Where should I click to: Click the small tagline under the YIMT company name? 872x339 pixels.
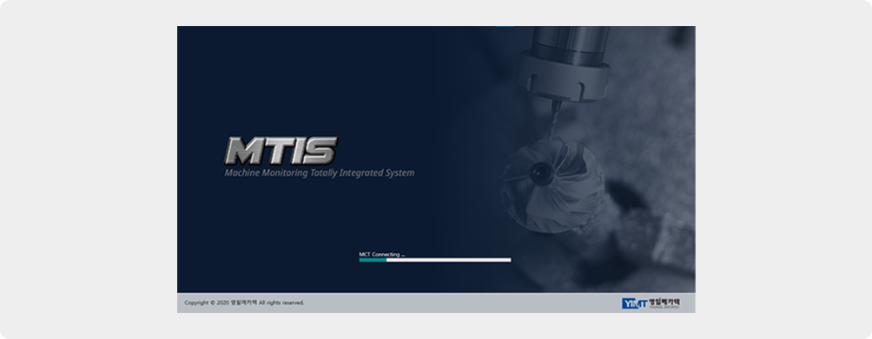click(x=664, y=308)
